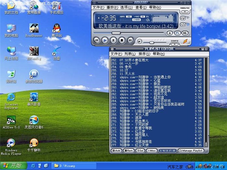
Task: Stop playback in Winamp
Action: point(122,40)
